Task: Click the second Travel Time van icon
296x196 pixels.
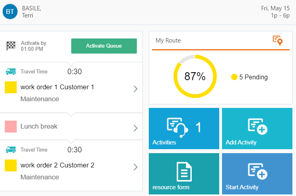Action: point(11,150)
